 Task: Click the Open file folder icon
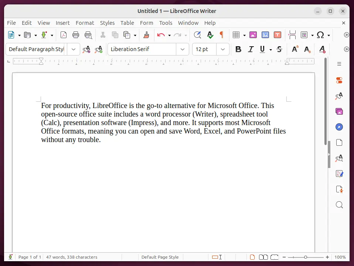(27, 35)
